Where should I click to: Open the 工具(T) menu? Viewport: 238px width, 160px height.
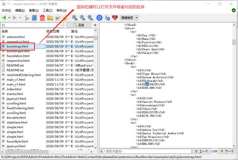point(48,10)
